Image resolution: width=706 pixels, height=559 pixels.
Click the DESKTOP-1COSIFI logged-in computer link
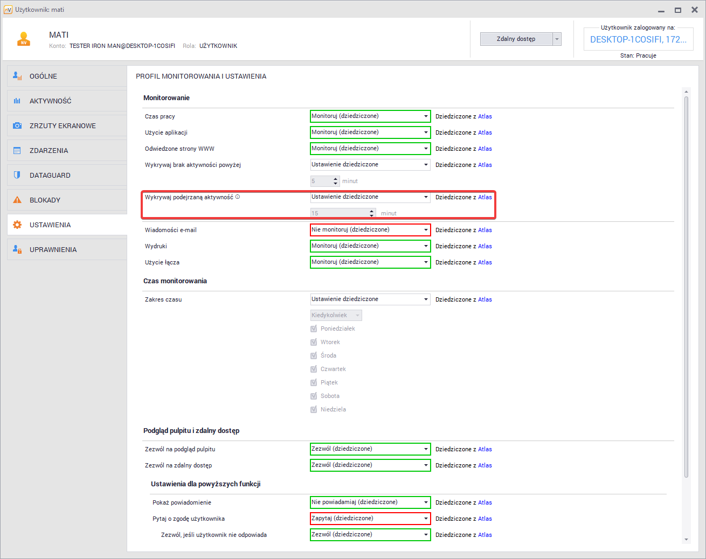click(x=638, y=39)
